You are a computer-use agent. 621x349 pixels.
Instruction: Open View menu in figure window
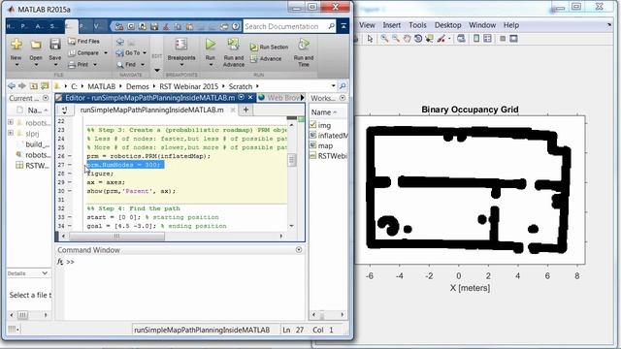click(367, 25)
